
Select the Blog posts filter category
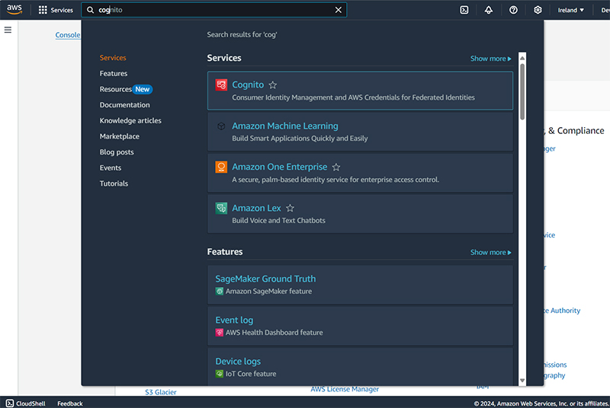point(117,152)
